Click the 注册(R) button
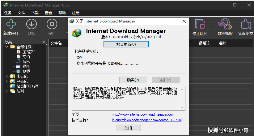Viewport: 254px width, 136px height. (165, 80)
